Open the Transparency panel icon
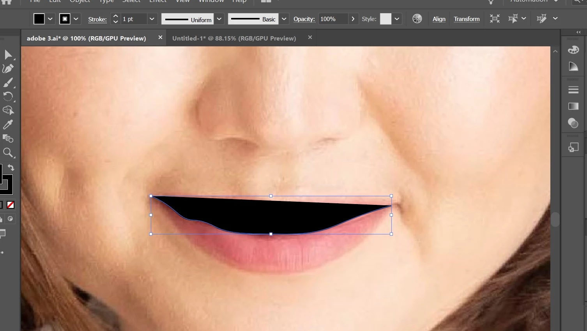The width and height of the screenshot is (587, 331). point(573,123)
